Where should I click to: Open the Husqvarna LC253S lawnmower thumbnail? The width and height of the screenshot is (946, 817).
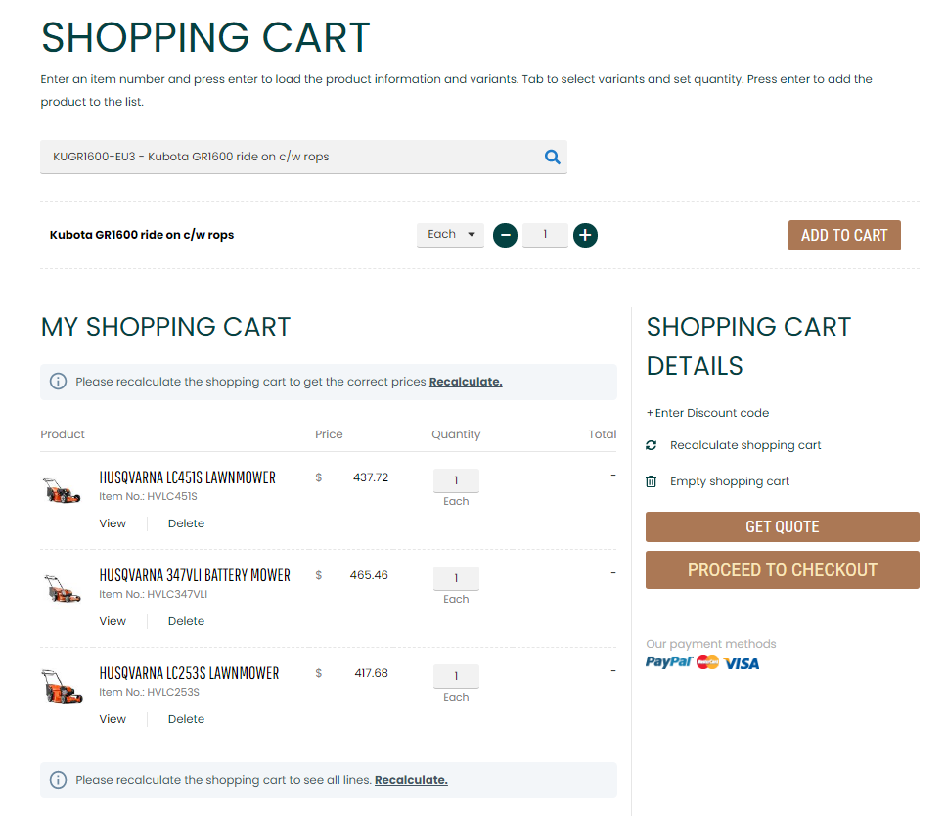tap(62, 686)
